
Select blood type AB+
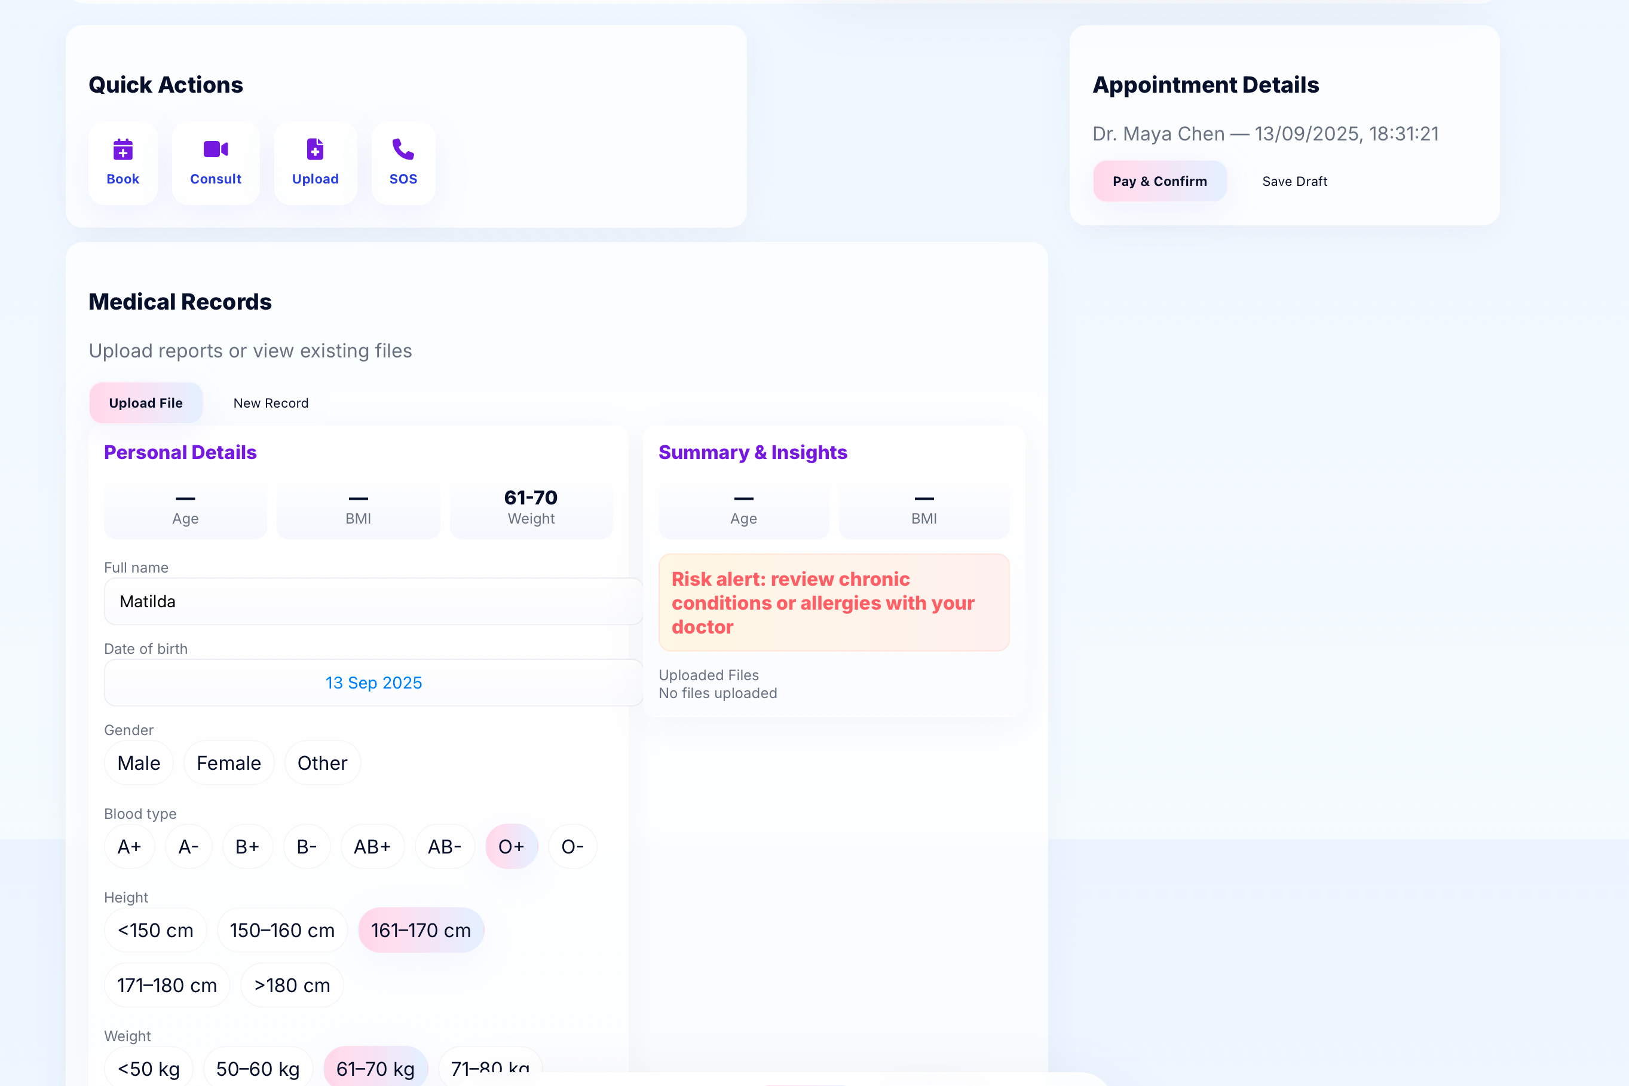pos(372,846)
